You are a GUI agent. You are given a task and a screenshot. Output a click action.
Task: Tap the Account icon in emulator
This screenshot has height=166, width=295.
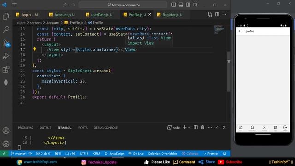pos(264,128)
